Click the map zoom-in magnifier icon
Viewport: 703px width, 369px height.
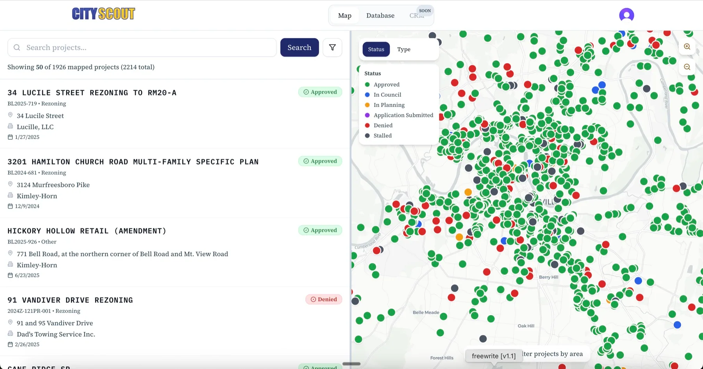(687, 47)
